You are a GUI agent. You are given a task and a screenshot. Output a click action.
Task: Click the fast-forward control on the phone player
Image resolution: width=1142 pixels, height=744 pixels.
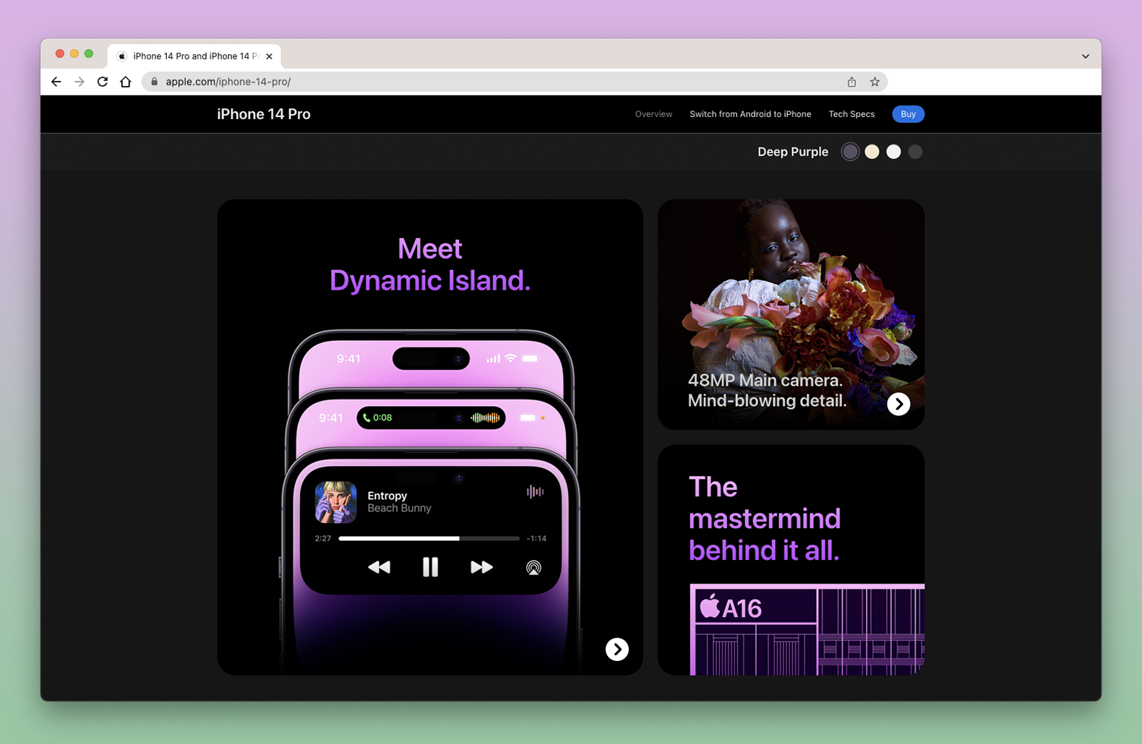click(x=481, y=568)
